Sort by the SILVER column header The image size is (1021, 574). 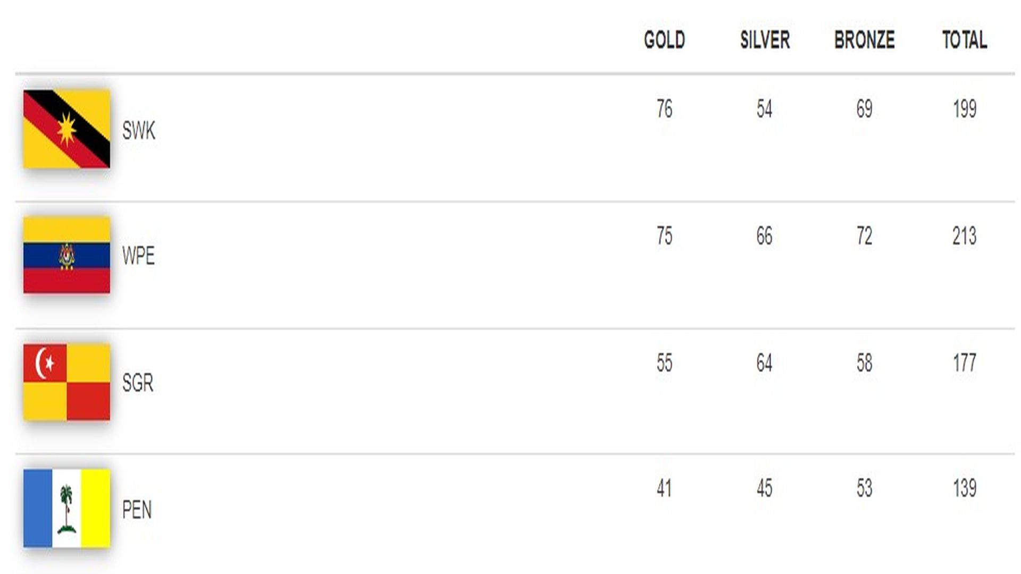pyautogui.click(x=765, y=40)
